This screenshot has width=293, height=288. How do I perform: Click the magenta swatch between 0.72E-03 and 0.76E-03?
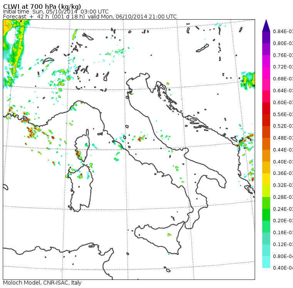(266, 61)
